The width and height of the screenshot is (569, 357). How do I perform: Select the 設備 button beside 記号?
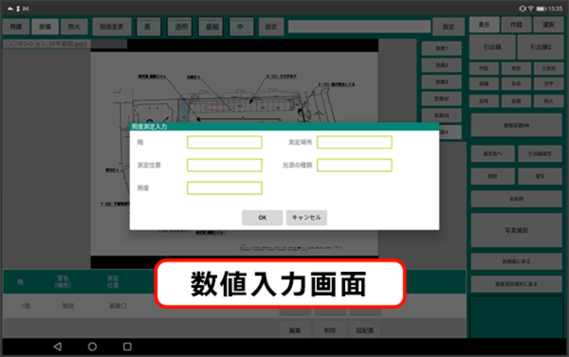(x=516, y=101)
